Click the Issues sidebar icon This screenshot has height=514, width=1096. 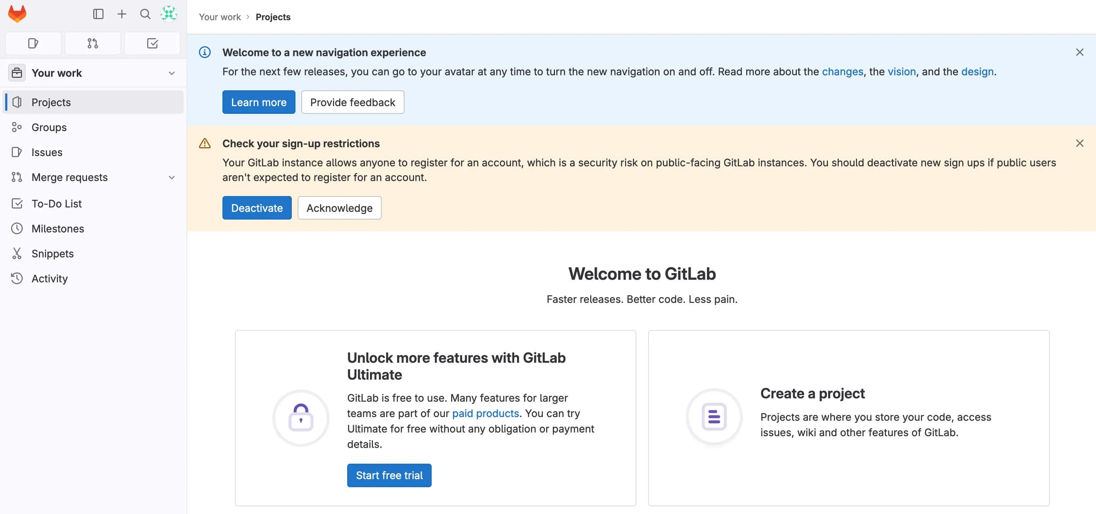coord(17,152)
